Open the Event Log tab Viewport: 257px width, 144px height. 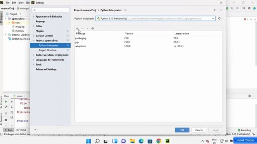245,130
